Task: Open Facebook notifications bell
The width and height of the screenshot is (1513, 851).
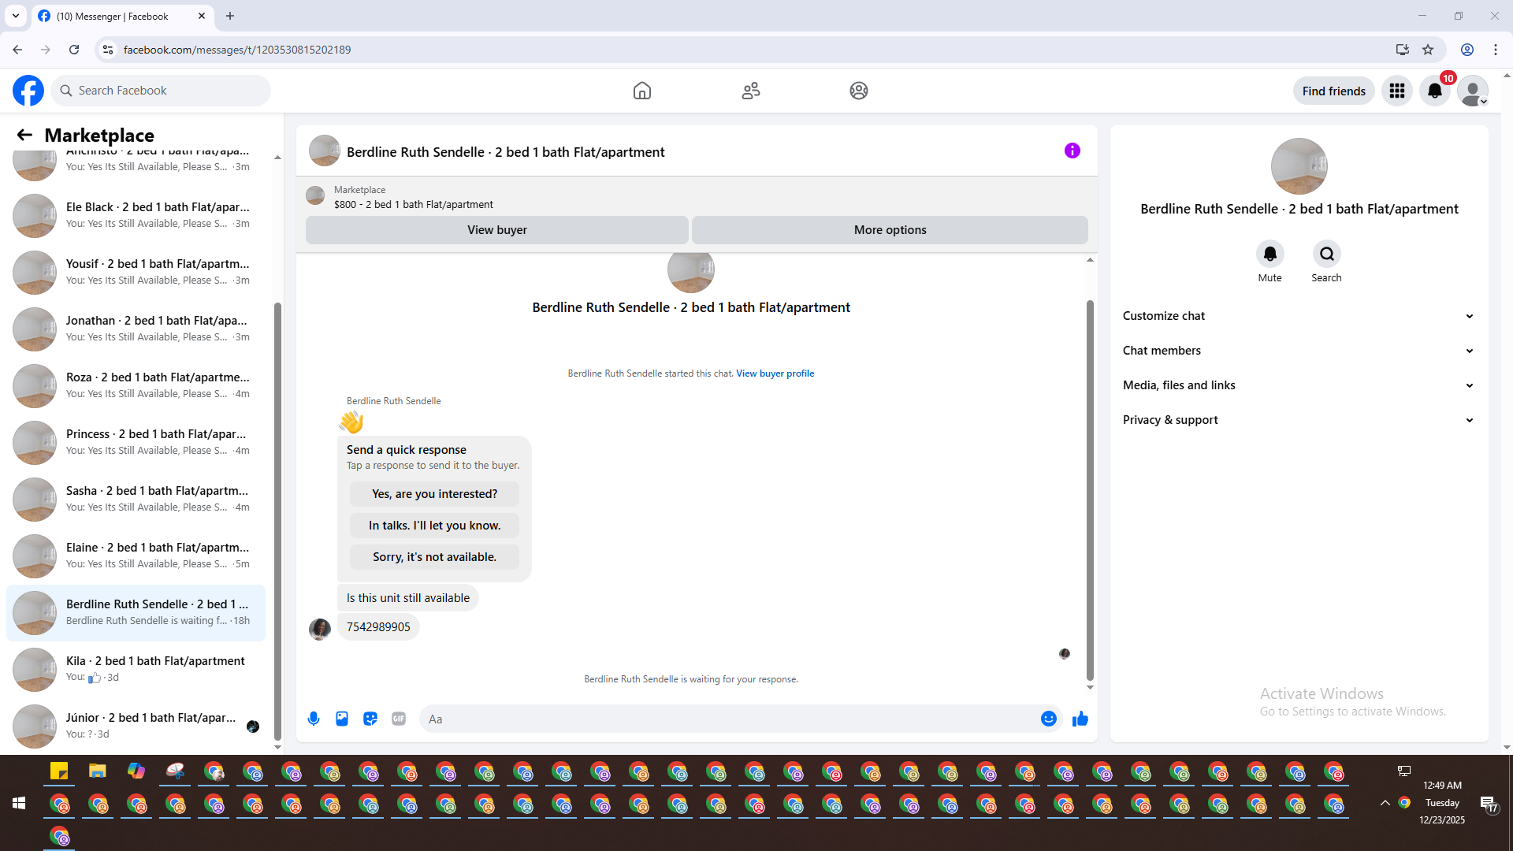Action: point(1435,91)
